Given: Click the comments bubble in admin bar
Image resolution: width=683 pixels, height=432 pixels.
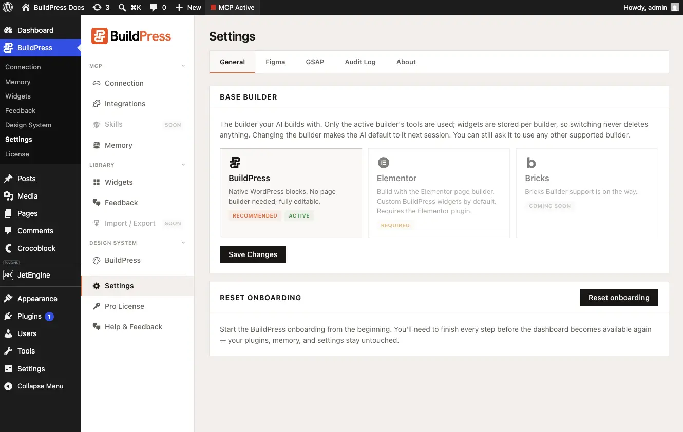Looking at the screenshot, I should coord(154,8).
